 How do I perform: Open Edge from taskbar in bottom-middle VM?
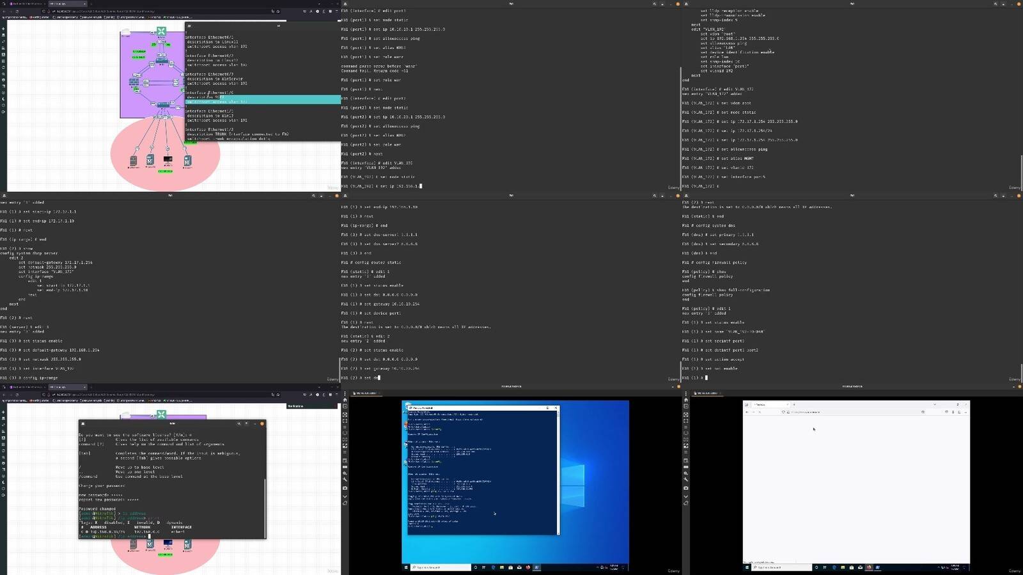pos(493,567)
